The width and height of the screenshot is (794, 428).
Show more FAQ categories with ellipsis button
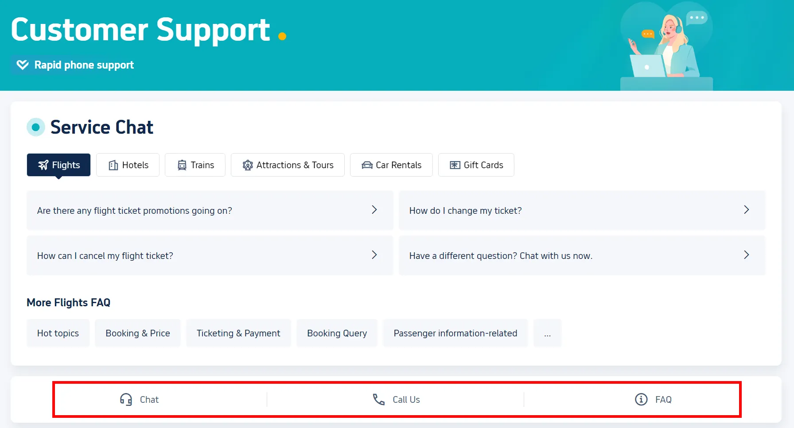point(547,333)
